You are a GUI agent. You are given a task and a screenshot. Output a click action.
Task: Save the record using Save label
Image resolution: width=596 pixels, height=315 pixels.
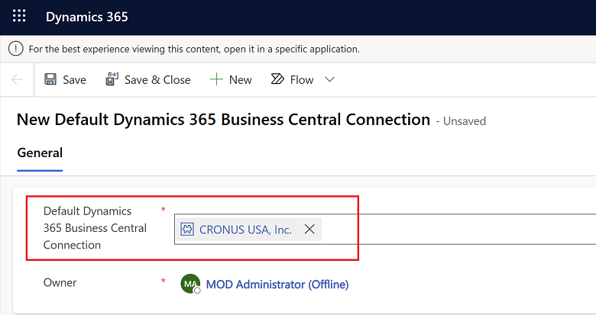[75, 80]
